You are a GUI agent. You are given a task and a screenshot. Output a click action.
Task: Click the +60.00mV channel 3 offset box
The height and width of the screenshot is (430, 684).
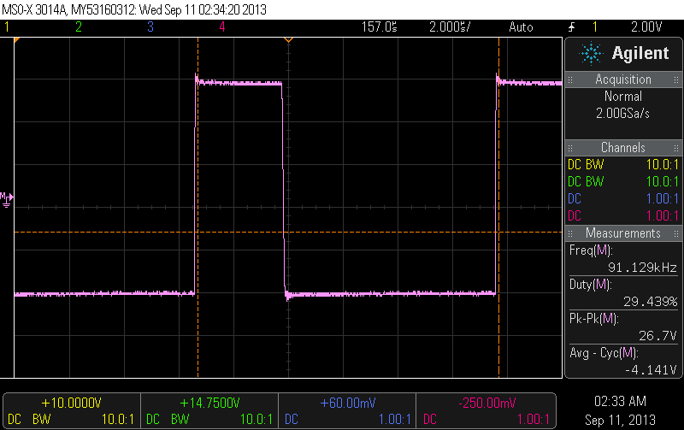point(347,411)
